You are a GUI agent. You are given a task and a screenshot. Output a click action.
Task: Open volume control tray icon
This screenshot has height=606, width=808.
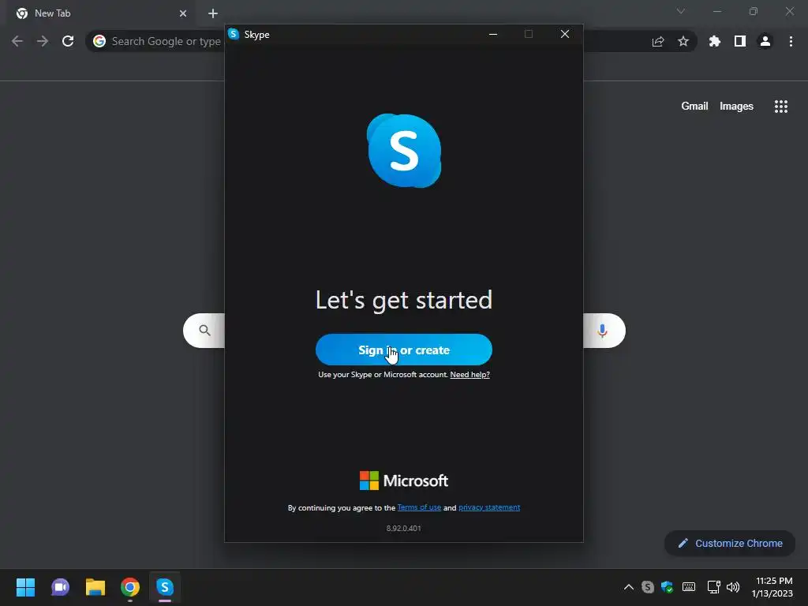click(x=733, y=587)
